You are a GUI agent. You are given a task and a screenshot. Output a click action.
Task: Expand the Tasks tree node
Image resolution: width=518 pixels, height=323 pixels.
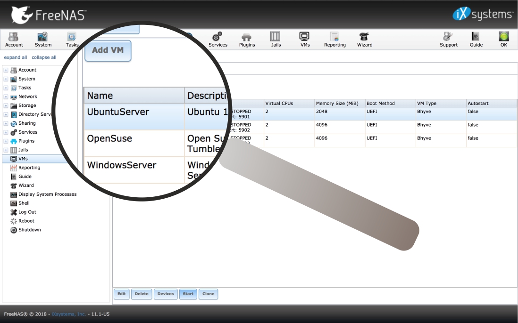point(6,88)
